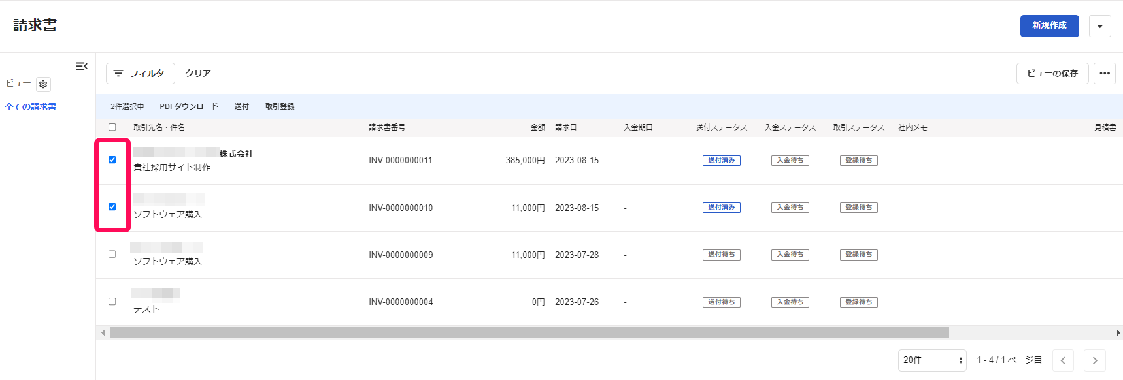The image size is (1123, 380).
Task: Click the 請求書番号 column header
Action: 387,127
